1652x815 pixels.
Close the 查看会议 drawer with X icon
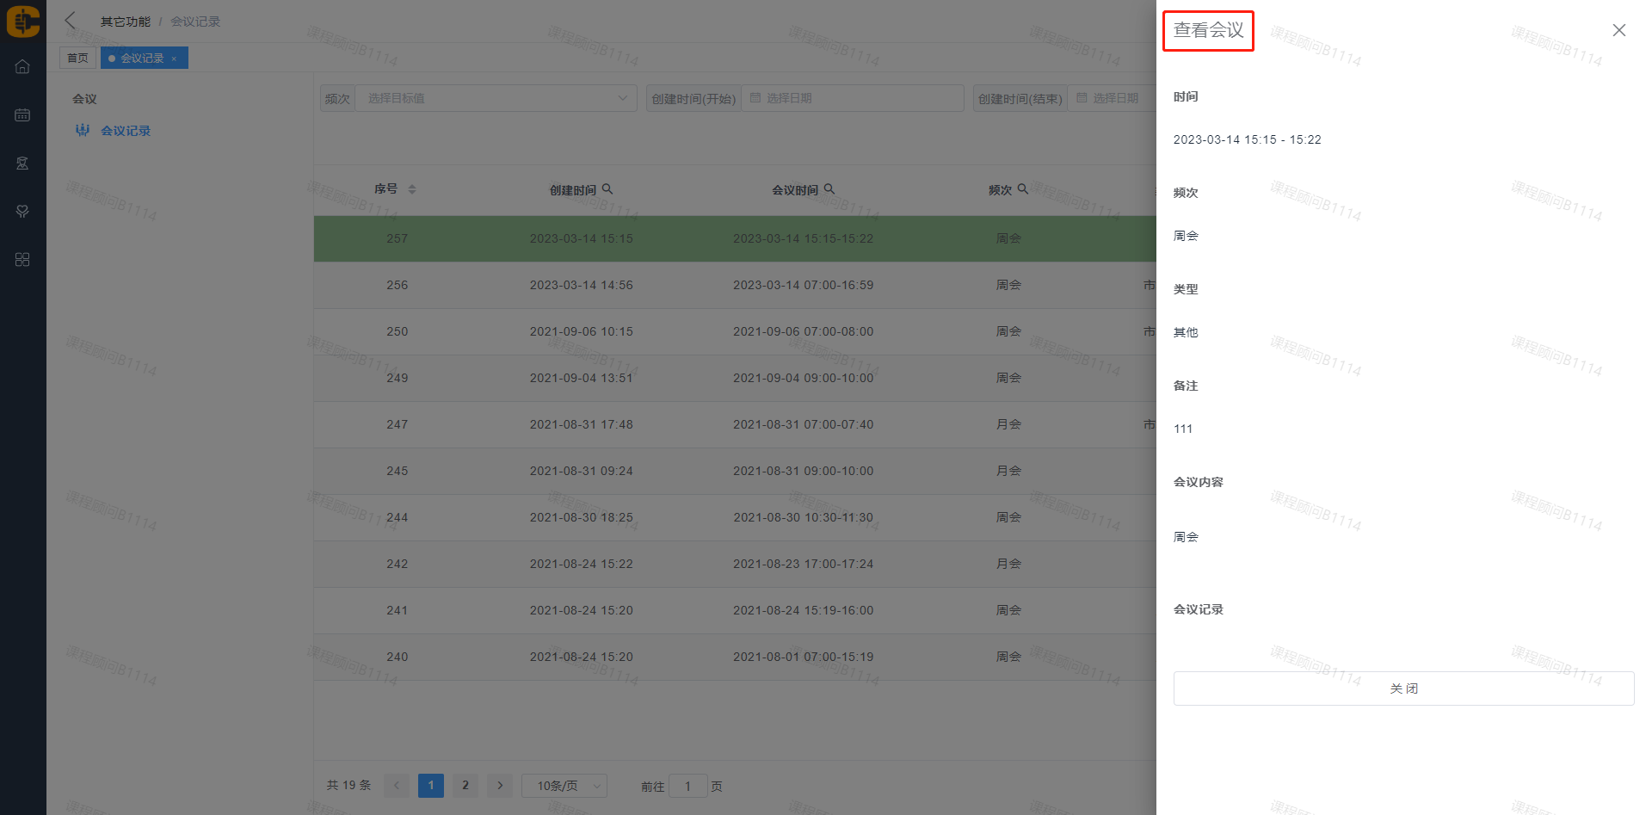click(1618, 30)
